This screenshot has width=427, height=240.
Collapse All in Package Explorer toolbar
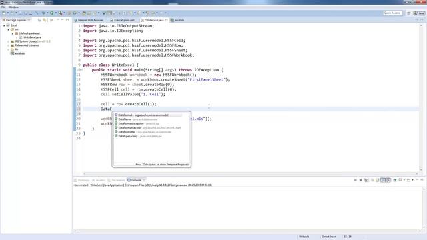(39, 20)
